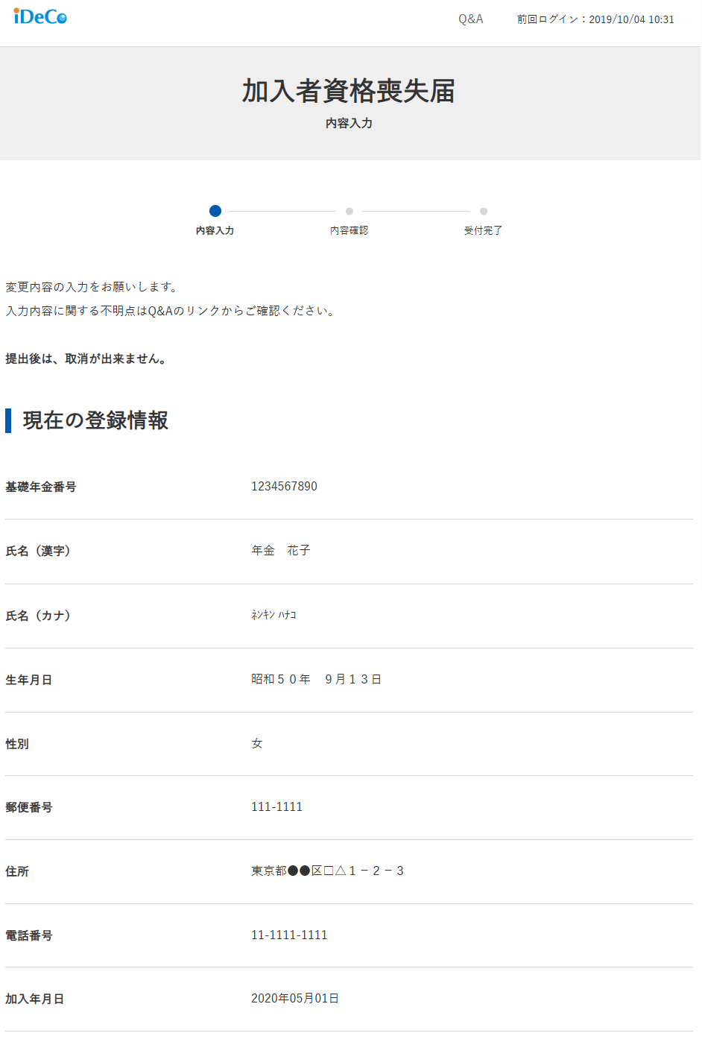Click the grey 受付完了 step dot
Image resolution: width=702 pixels, height=1042 pixels.
[484, 212]
